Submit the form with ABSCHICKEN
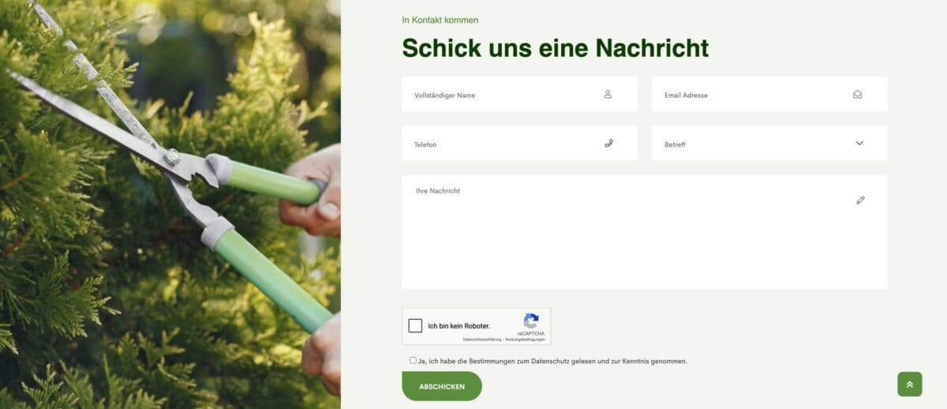The height and width of the screenshot is (409, 947). 442,386
